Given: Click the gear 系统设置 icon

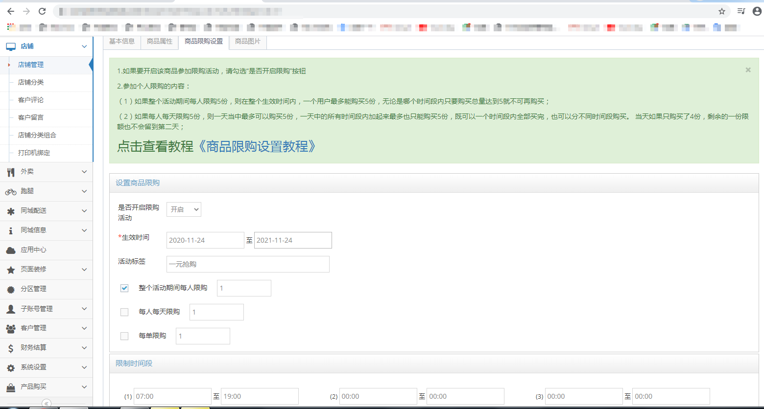Looking at the screenshot, I should 11,367.
